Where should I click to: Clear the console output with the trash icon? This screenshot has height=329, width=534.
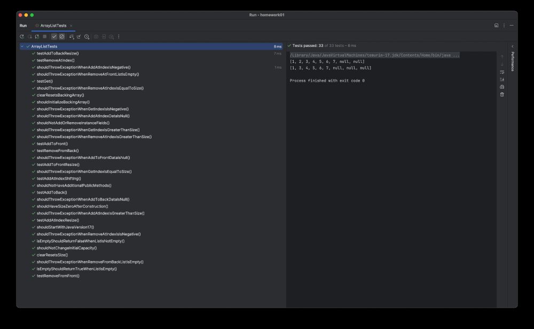click(500, 94)
